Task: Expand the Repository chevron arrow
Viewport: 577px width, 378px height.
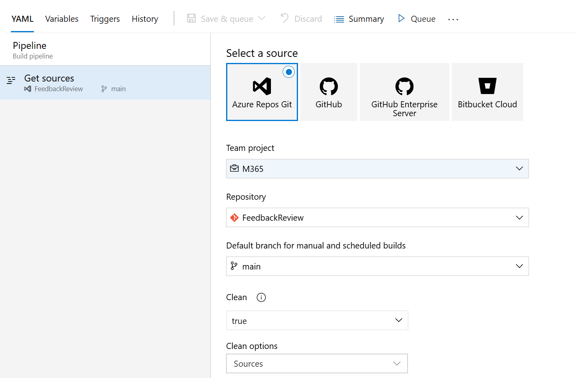Action: tap(519, 218)
